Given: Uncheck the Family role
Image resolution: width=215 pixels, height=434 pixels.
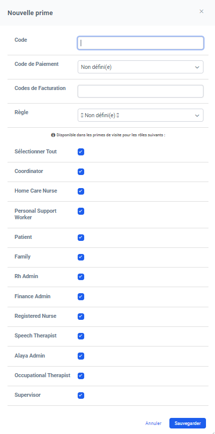Looking at the screenshot, I should 81,257.
